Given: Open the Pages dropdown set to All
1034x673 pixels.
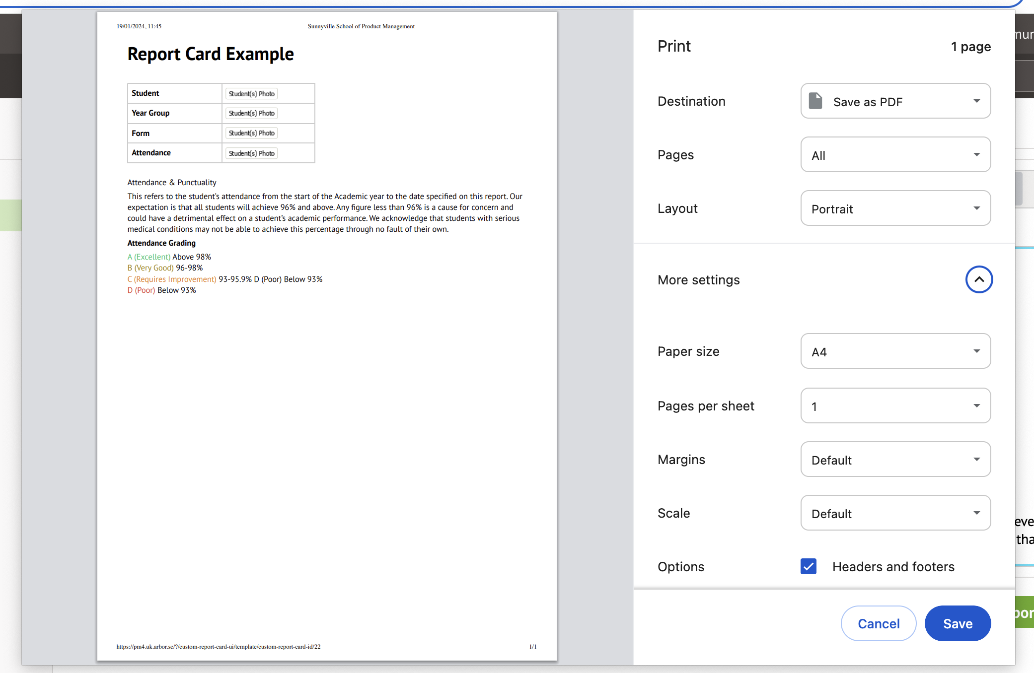Looking at the screenshot, I should 895,155.
